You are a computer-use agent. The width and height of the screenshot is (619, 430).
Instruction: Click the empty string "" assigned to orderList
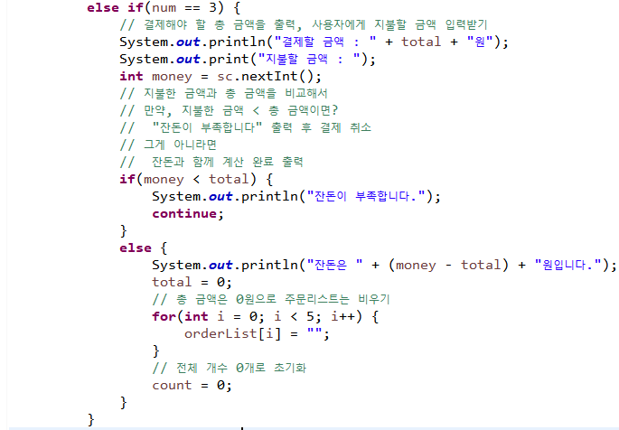point(314,332)
